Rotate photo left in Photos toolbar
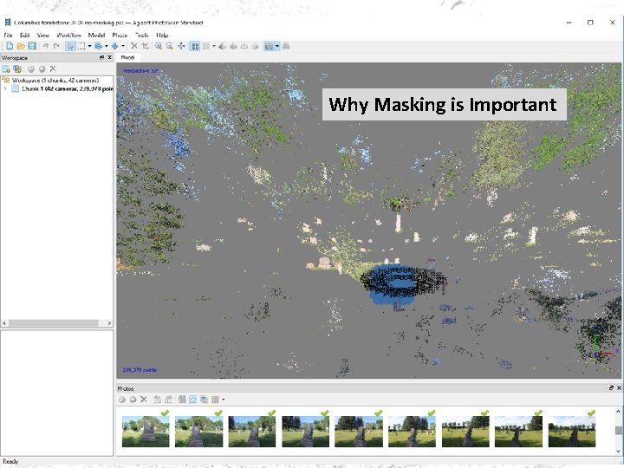Screen dimensions: 624x468 coord(158,400)
